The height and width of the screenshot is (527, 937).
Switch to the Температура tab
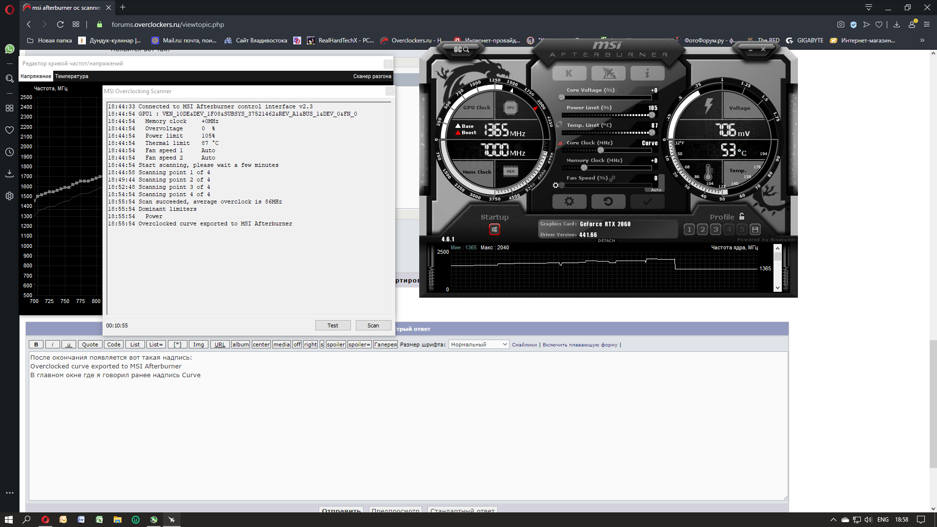point(72,76)
